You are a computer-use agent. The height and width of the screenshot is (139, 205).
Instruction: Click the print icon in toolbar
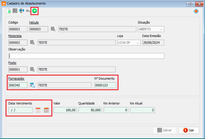coord(22,11)
